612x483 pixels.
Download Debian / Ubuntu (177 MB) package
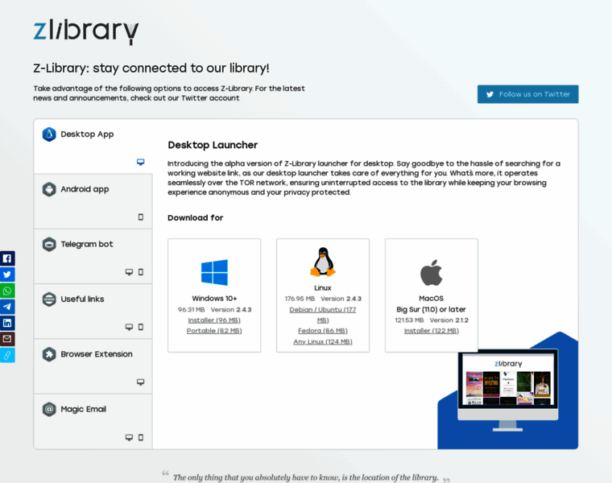pos(323,315)
